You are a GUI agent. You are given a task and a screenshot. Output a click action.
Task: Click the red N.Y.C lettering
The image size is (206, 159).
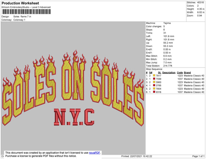click(x=74, y=117)
